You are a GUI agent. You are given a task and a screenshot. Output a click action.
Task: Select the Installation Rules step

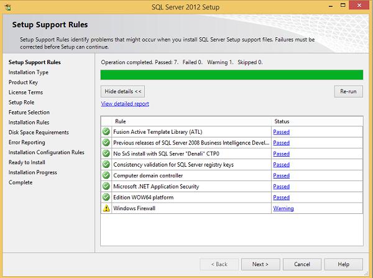29,123
